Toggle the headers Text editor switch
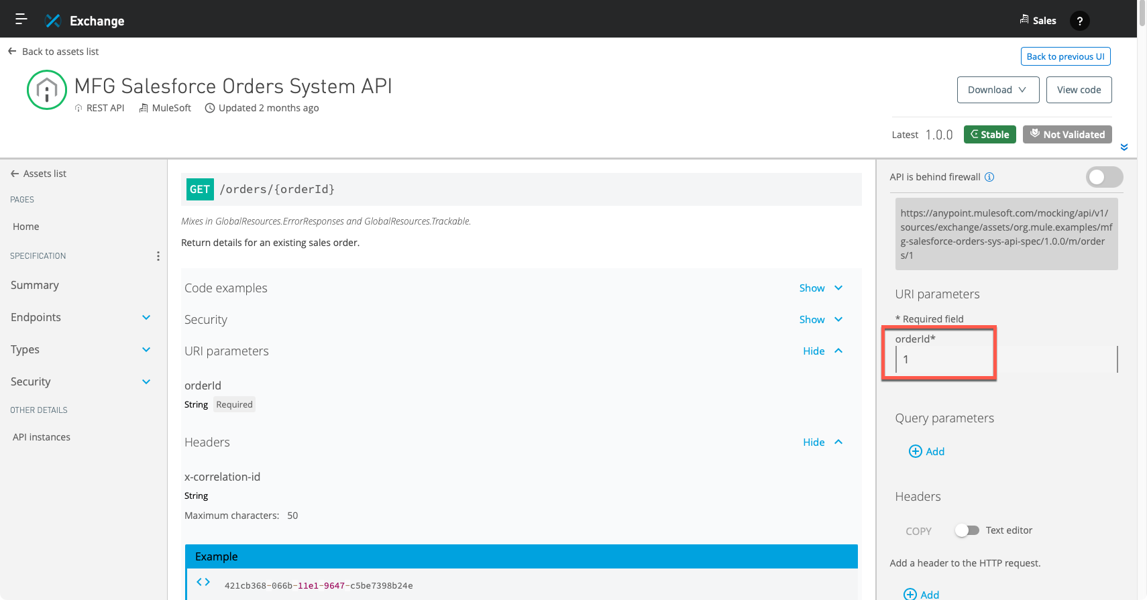Image resolution: width=1147 pixels, height=600 pixels. 967,530
